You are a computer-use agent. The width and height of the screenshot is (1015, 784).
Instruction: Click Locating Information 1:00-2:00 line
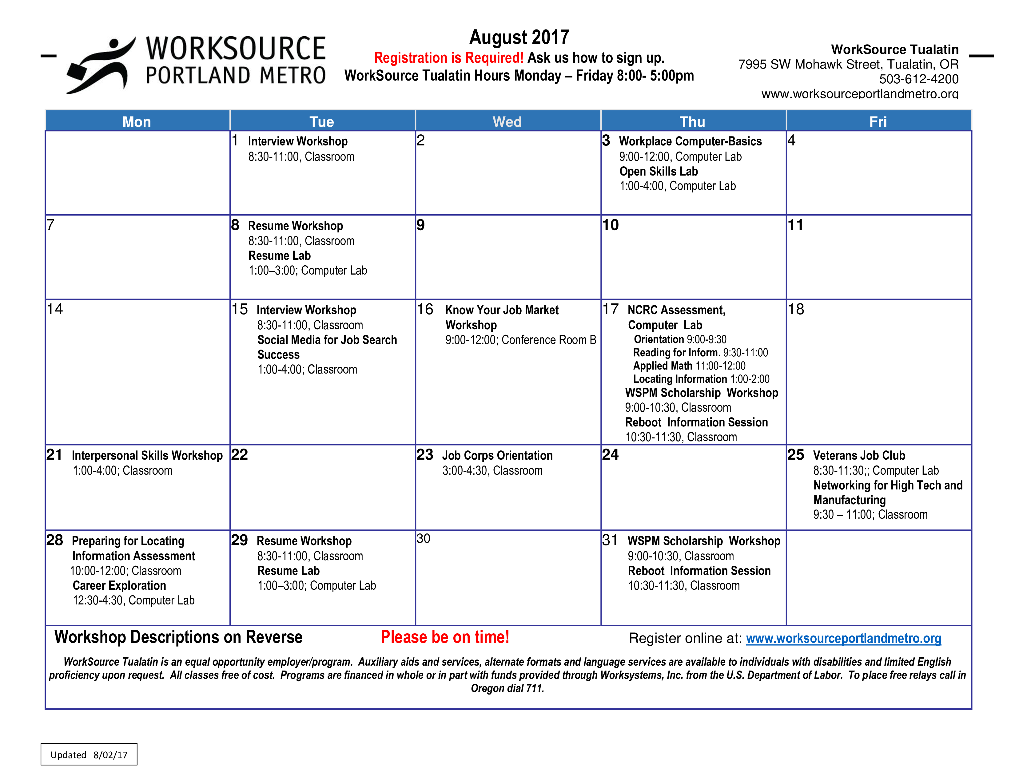click(x=701, y=379)
